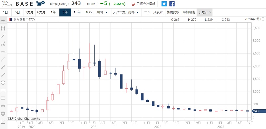
Task: Select the rectangle shape tool
Action: 3,90
